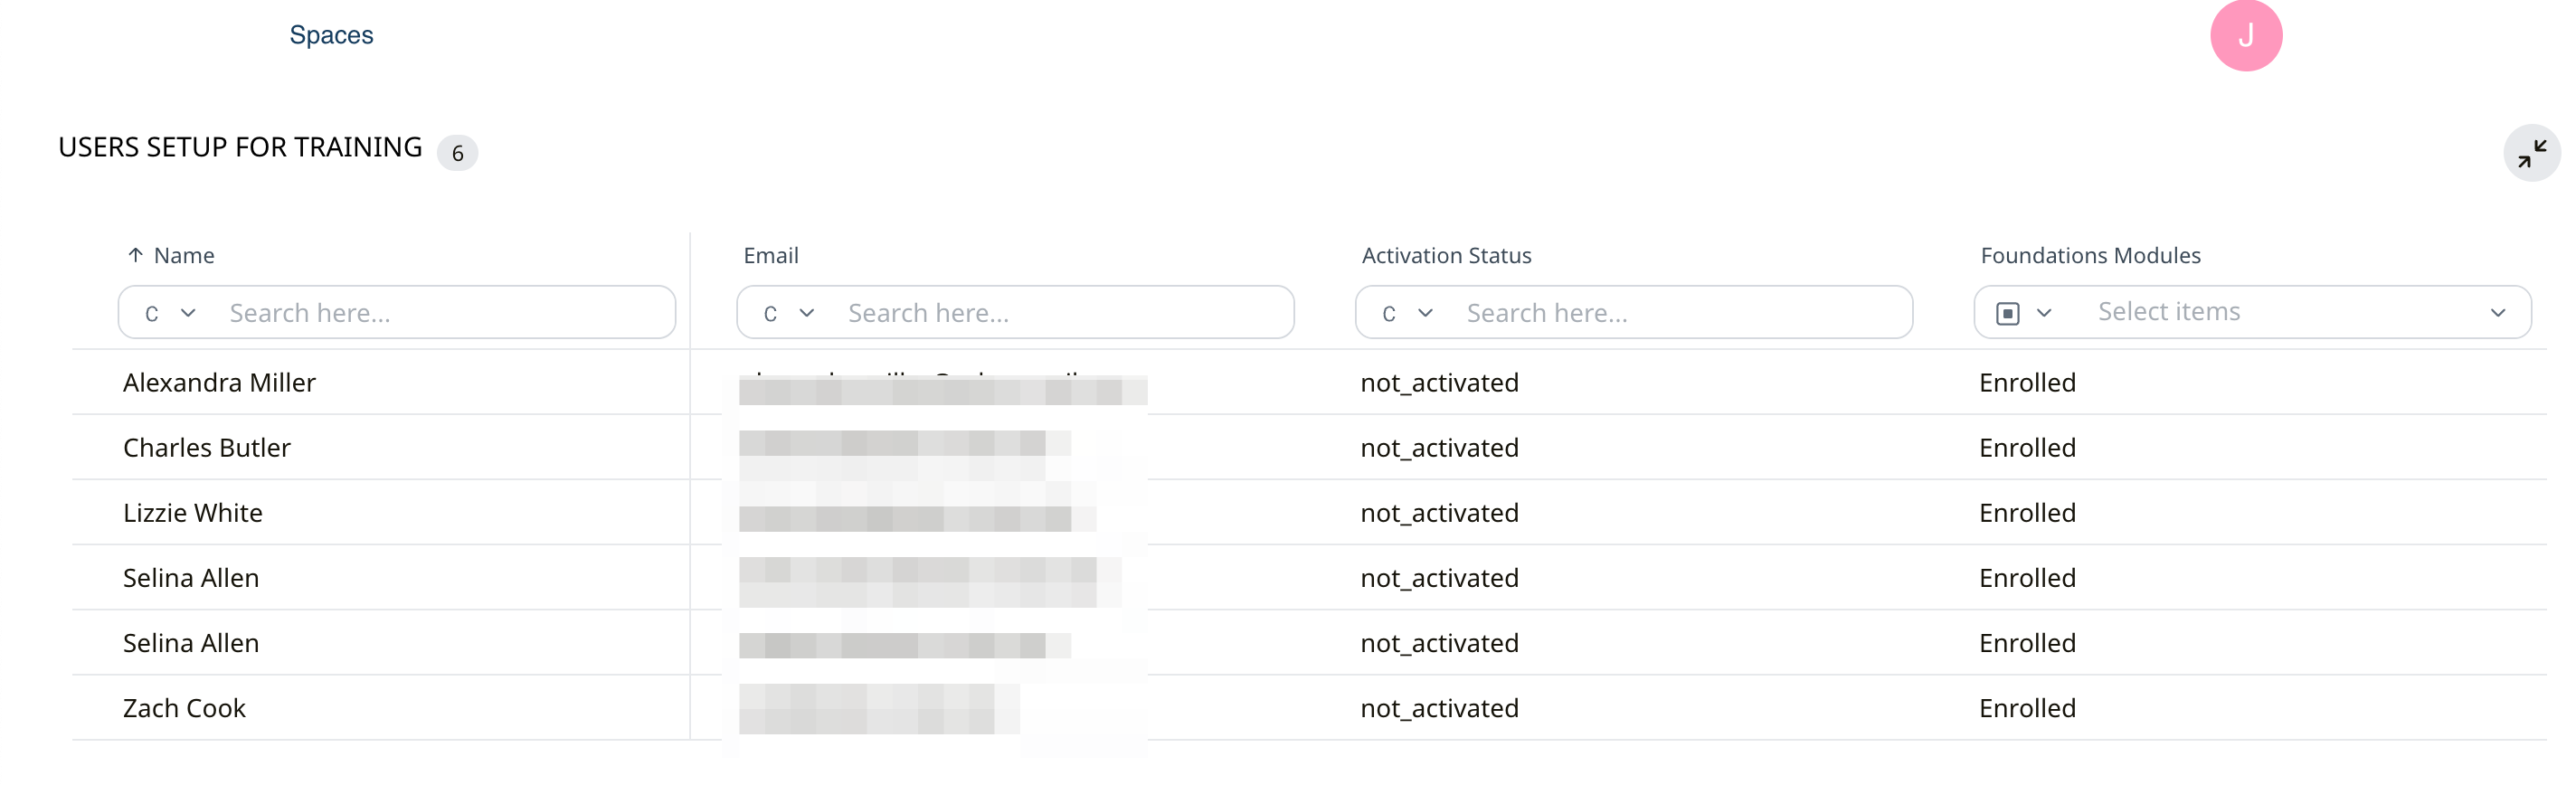Click into the Name search field
The width and height of the screenshot is (2576, 785).
coord(440,313)
